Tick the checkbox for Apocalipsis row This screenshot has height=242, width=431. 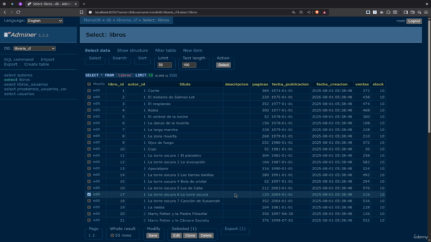click(x=89, y=169)
